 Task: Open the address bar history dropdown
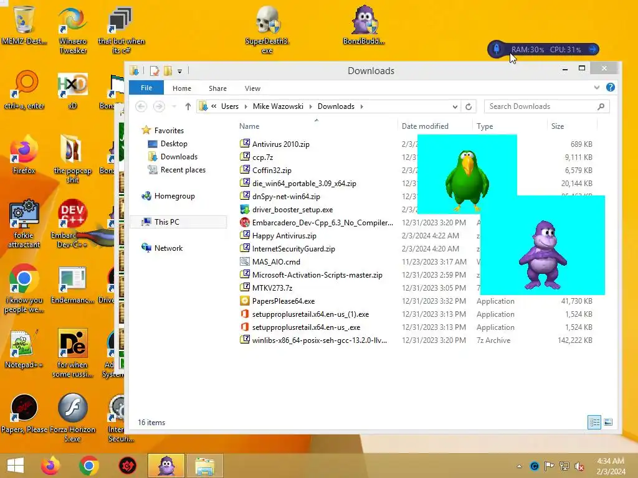[455, 106]
